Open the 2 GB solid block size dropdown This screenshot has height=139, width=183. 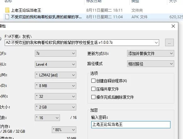coord(56,107)
